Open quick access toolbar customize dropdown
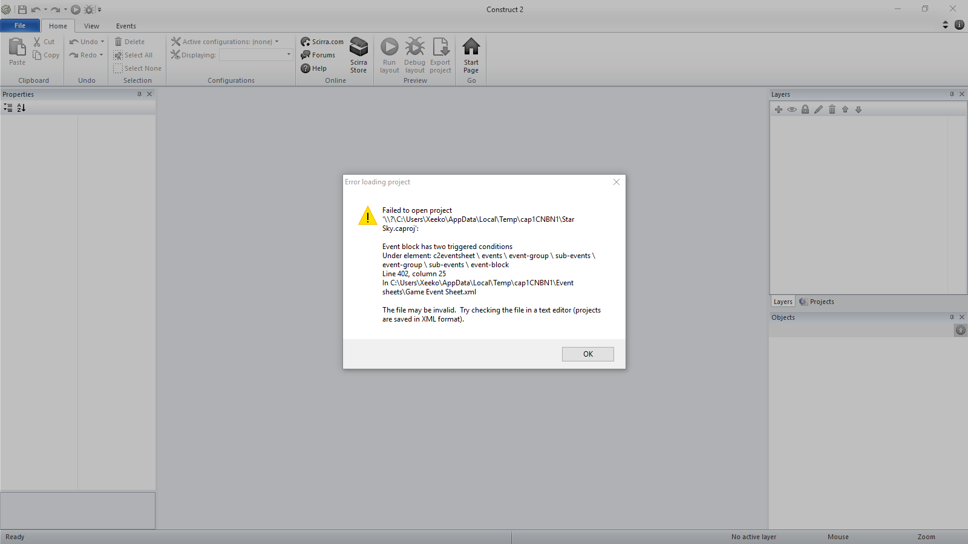The height and width of the screenshot is (544, 968). [100, 10]
